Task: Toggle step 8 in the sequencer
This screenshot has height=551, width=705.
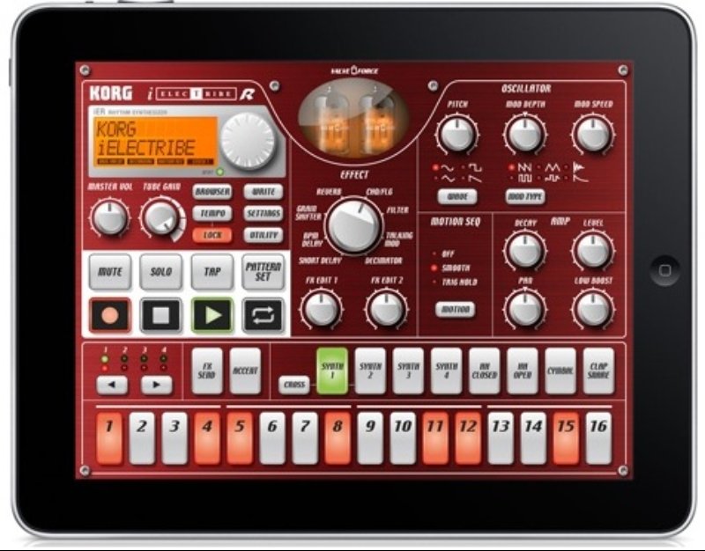Action: 338,438
